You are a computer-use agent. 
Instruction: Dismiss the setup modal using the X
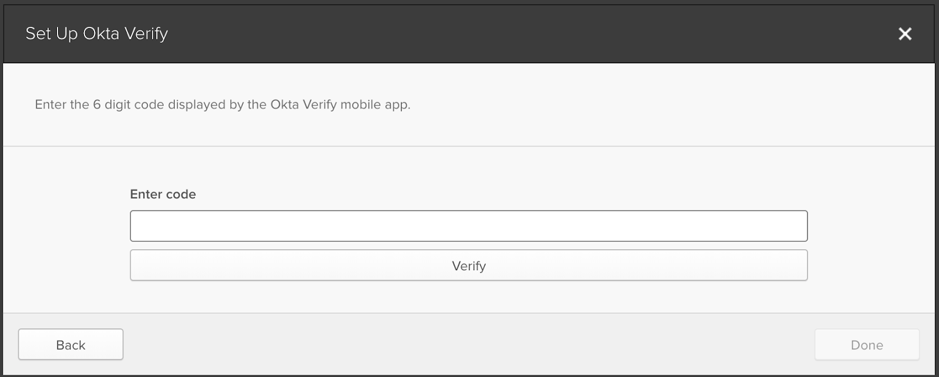point(905,34)
